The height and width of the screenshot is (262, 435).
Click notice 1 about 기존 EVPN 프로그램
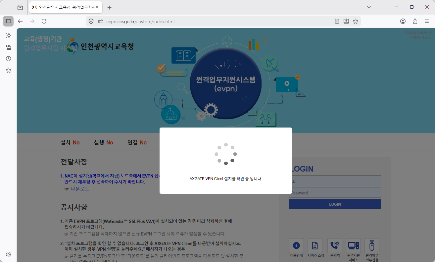146,224
